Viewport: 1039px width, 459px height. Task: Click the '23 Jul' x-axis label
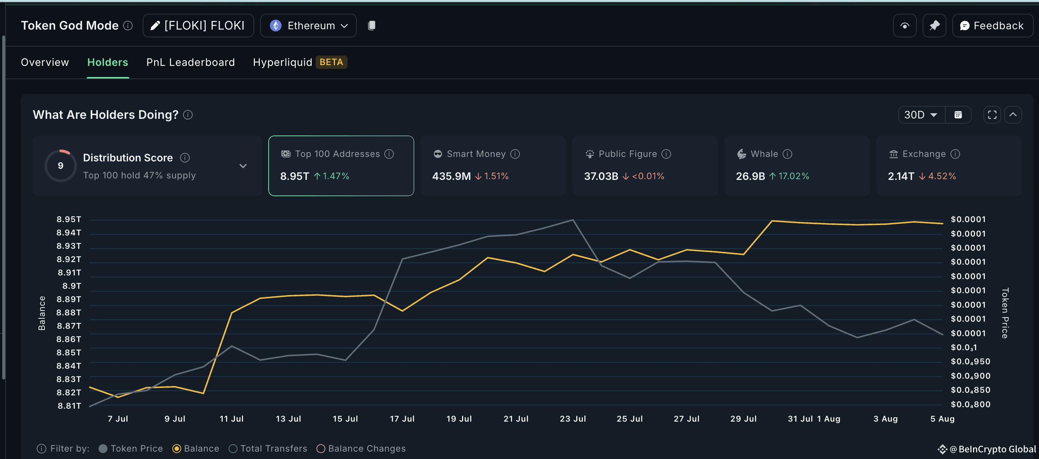point(573,419)
